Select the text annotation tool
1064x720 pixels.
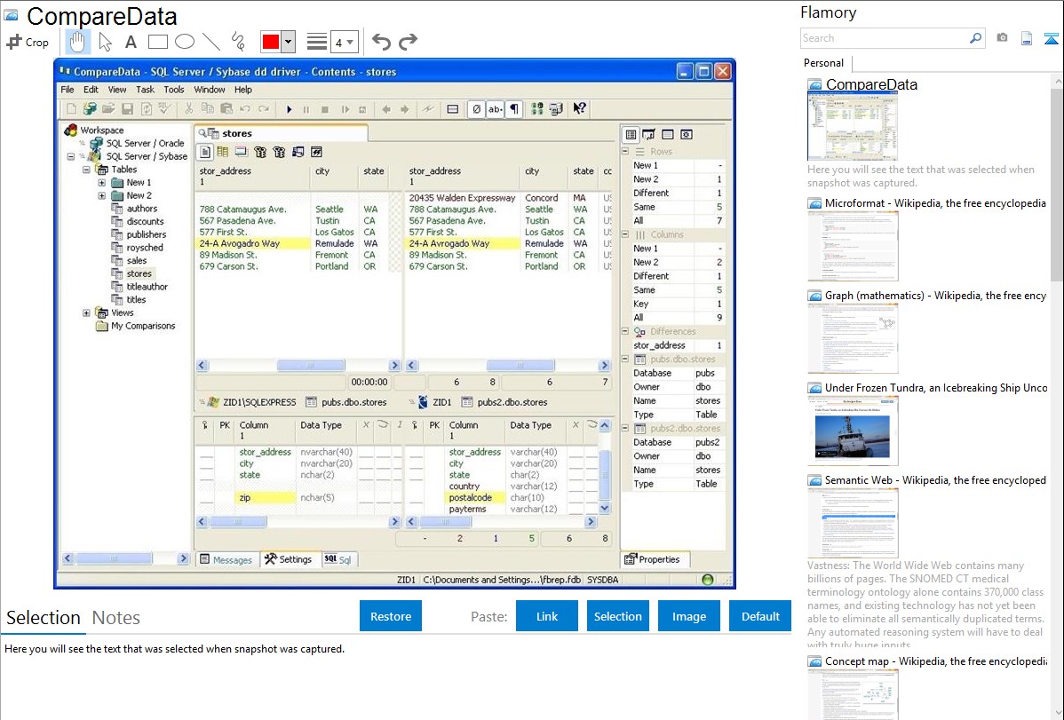click(x=131, y=42)
